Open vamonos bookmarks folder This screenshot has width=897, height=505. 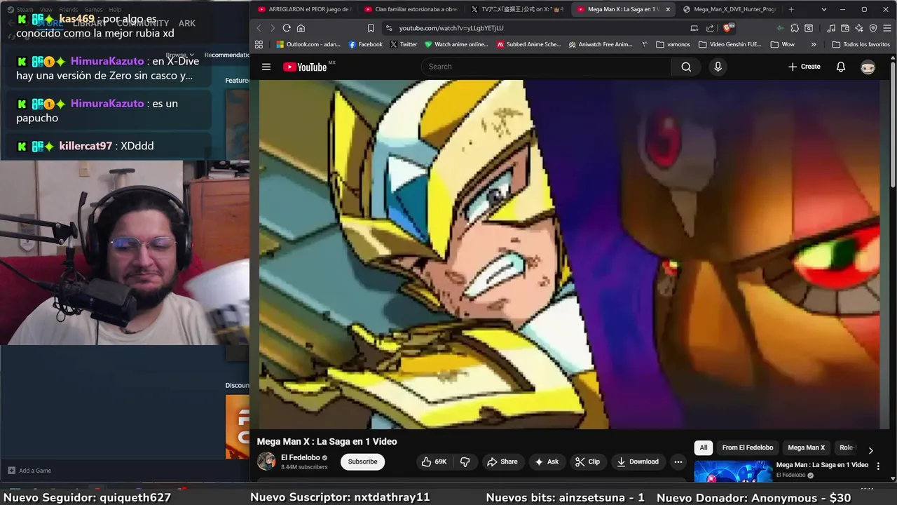[x=673, y=44]
